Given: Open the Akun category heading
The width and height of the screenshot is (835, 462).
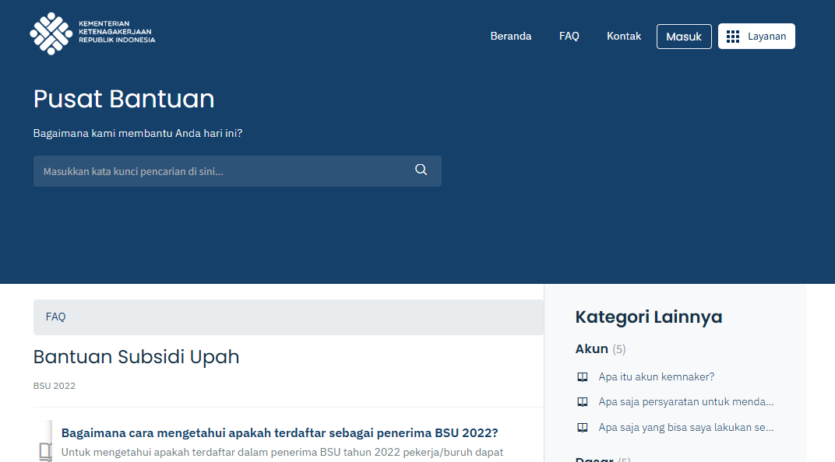Looking at the screenshot, I should point(592,349).
